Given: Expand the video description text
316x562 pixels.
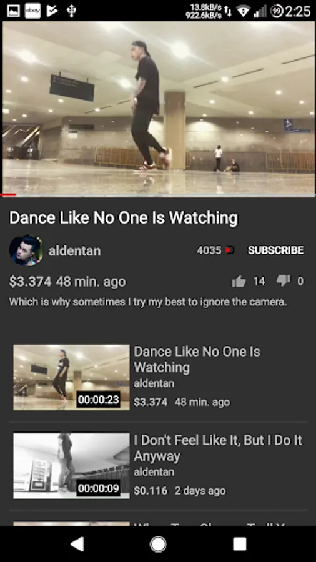Looking at the screenshot, I should 148,302.
